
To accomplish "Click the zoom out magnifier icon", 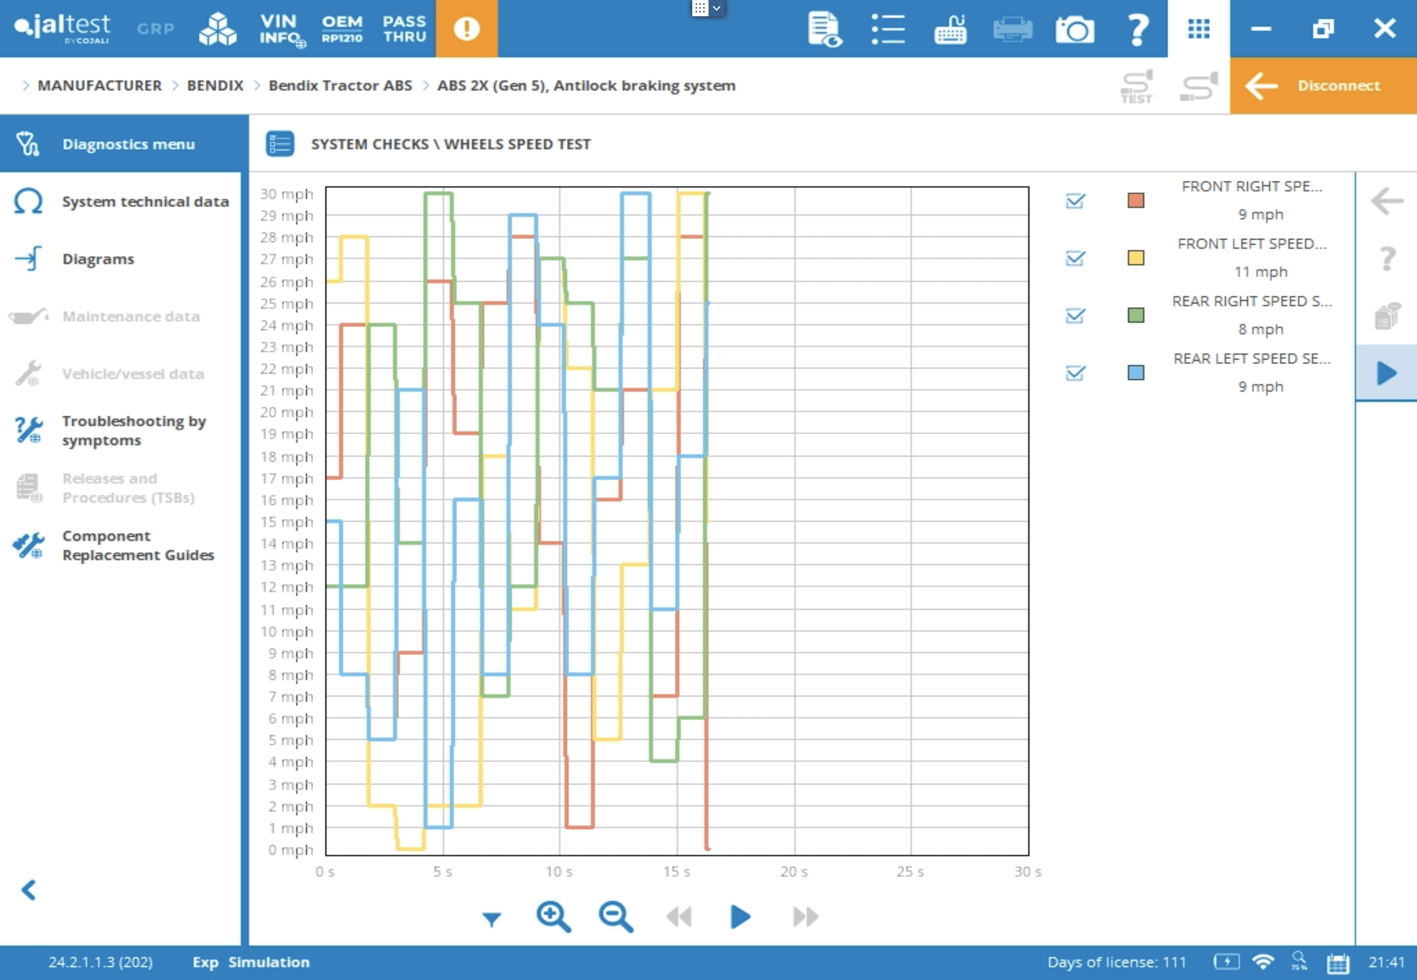I will 615,917.
